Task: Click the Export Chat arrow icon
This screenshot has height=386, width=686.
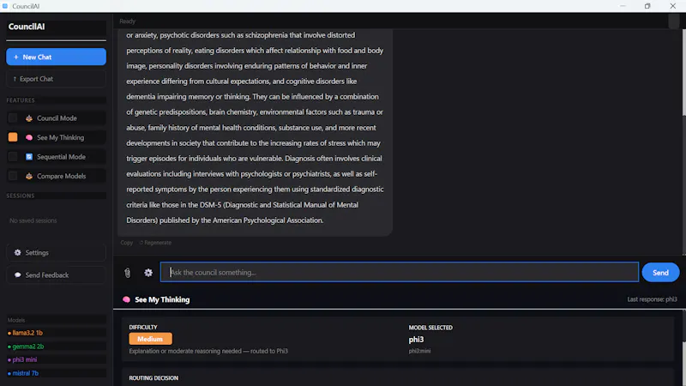Action: click(x=15, y=79)
